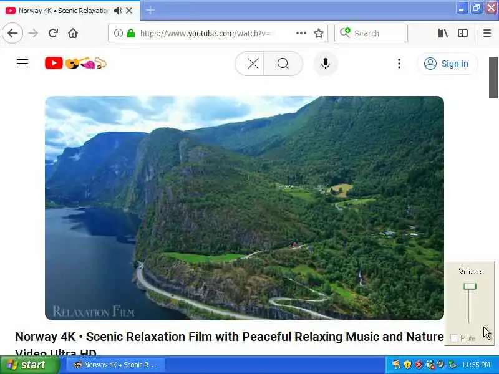Viewport: 499px width, 374px height.
Task: Click the green padlock security icon
Action: (131, 33)
